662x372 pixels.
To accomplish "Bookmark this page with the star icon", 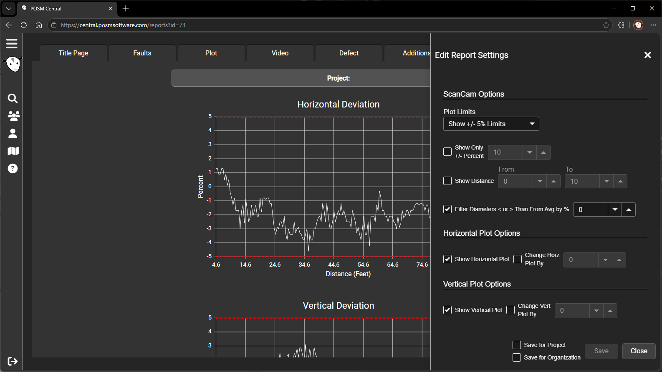I will point(606,25).
